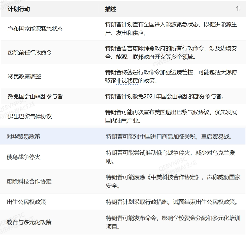Click the underlined 非法移民 link text
The image size is (246, 235).
click(x=127, y=81)
